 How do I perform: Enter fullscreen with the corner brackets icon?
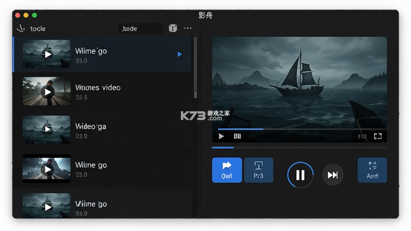pyautogui.click(x=378, y=136)
